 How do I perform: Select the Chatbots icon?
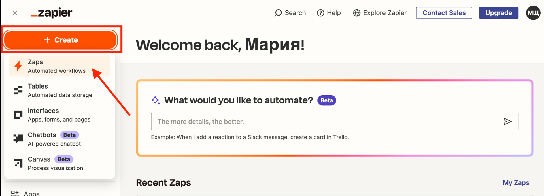18,139
